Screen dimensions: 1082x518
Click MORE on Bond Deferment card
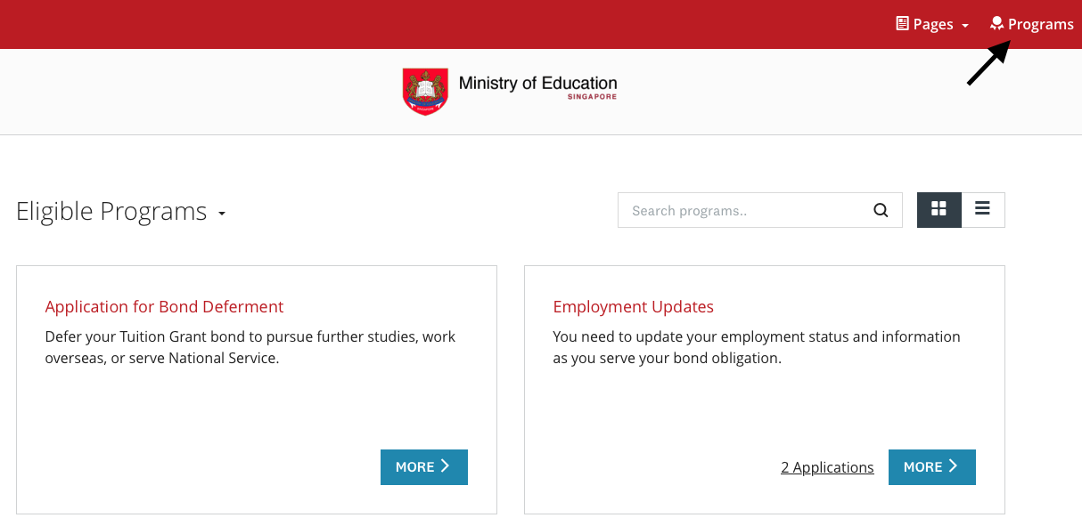[423, 467]
